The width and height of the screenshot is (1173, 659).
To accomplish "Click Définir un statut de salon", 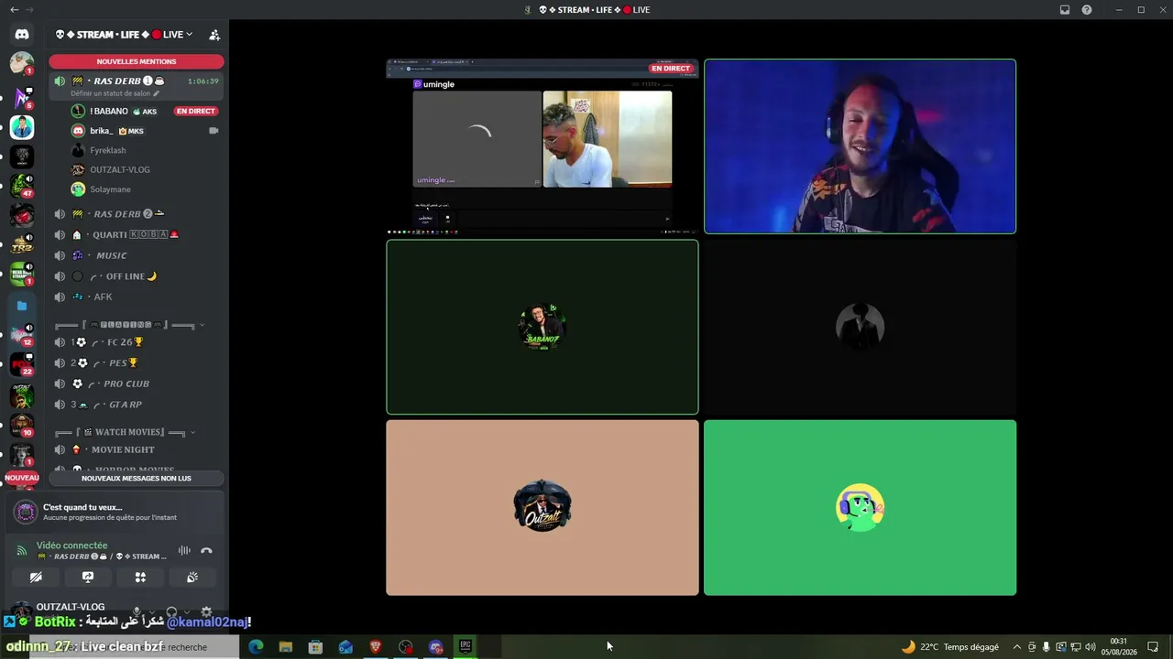I will tap(111, 93).
